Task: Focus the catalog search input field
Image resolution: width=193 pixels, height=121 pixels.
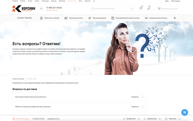Action: pos(112,9)
